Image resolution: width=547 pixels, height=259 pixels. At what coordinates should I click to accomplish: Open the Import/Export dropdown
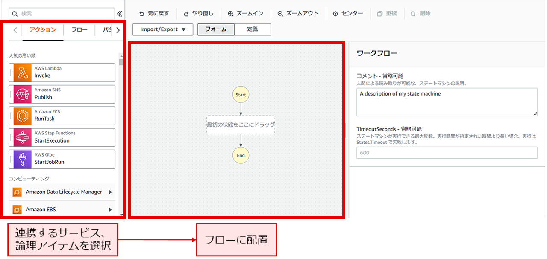coord(162,29)
